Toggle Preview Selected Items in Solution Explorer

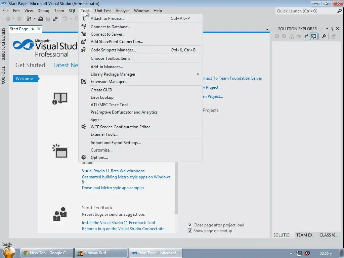tap(314, 36)
